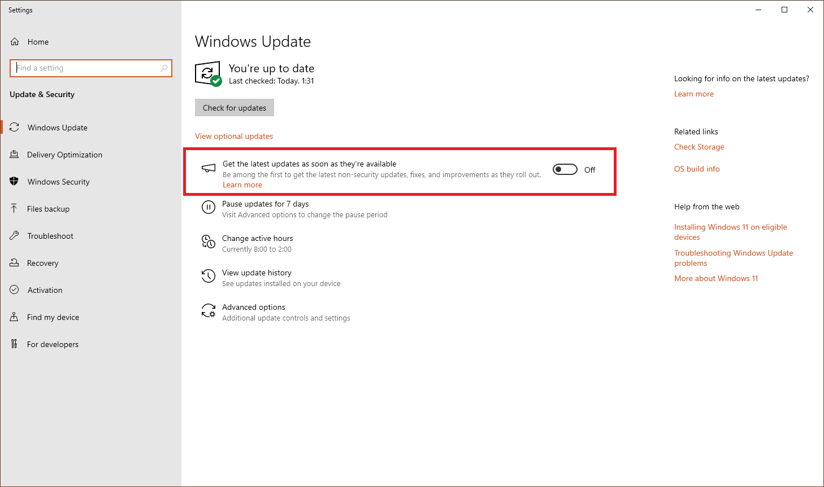Focus the Find a setting search box
Screen dimensions: 824x487
pos(91,68)
